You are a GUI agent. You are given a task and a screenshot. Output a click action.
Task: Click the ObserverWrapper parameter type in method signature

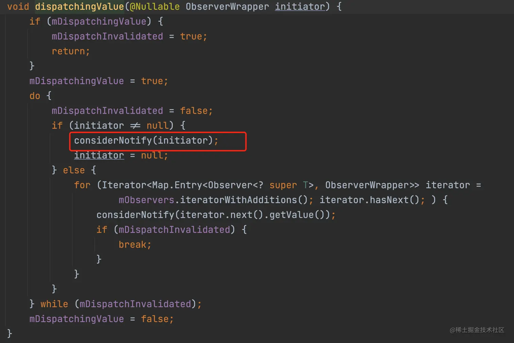[x=227, y=6]
